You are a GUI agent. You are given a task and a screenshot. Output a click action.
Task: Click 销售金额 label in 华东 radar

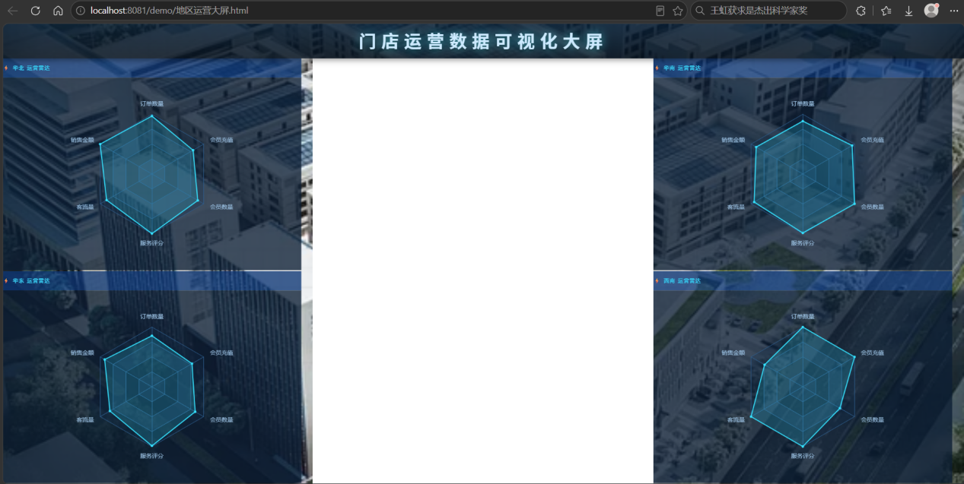pos(82,353)
